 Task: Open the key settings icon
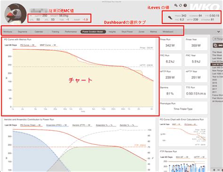pos(176,5)
